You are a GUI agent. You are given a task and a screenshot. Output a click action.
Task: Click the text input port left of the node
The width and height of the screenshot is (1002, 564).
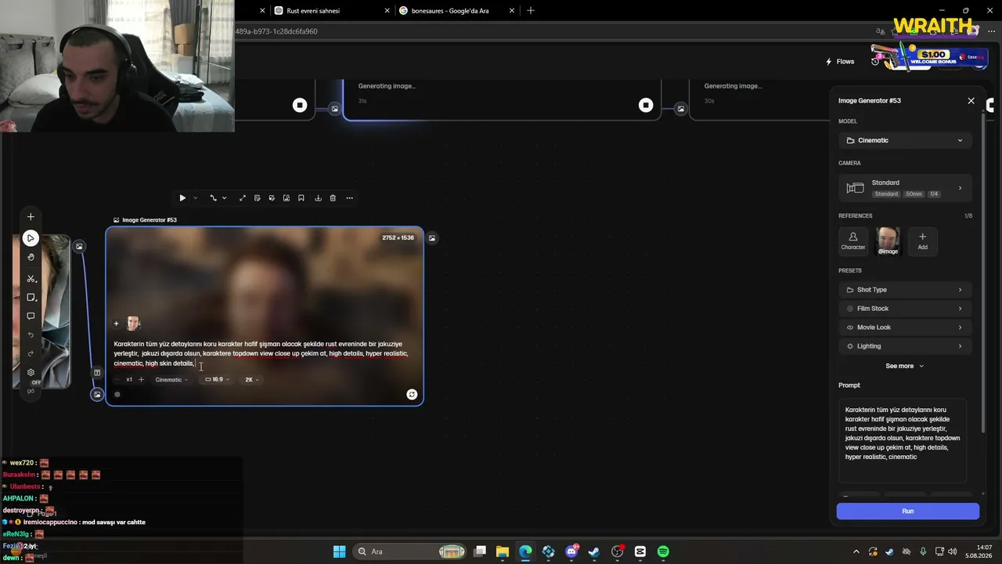tap(97, 373)
